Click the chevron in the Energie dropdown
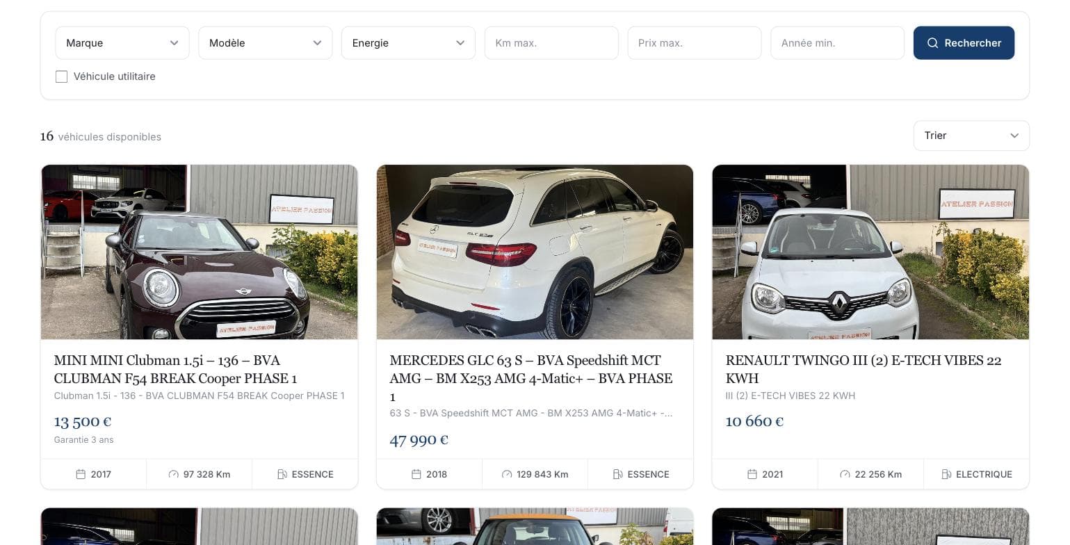 460,43
